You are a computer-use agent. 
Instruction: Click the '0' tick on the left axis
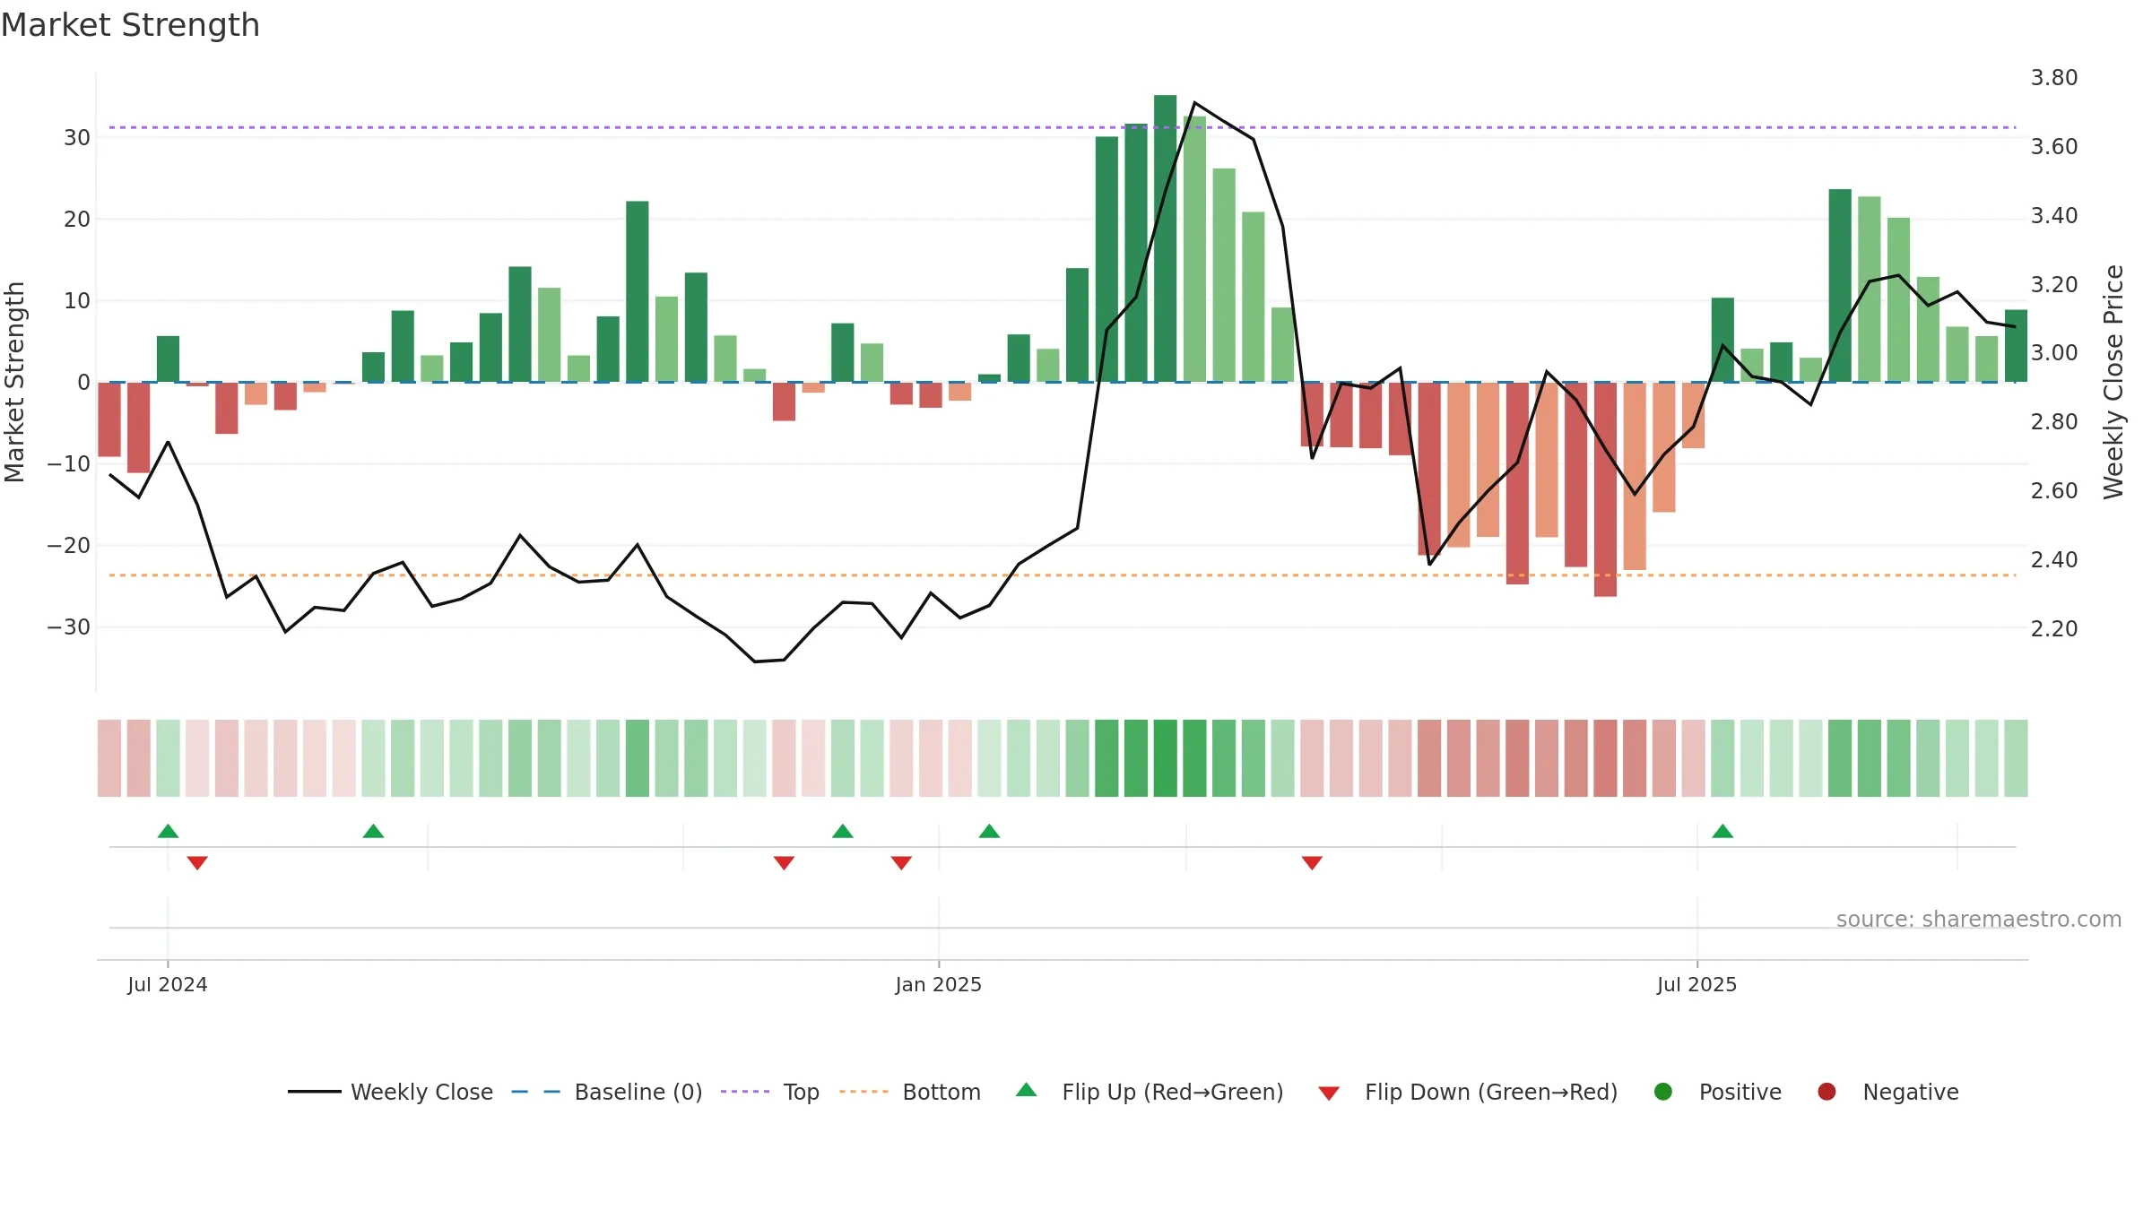click(x=84, y=383)
